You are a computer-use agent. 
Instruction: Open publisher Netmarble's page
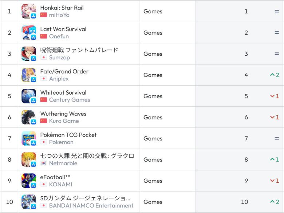[63, 163]
